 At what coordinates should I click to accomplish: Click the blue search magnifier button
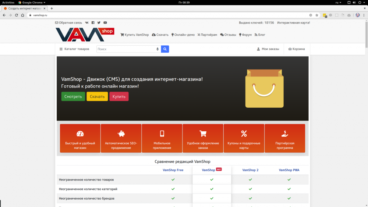coord(165,49)
